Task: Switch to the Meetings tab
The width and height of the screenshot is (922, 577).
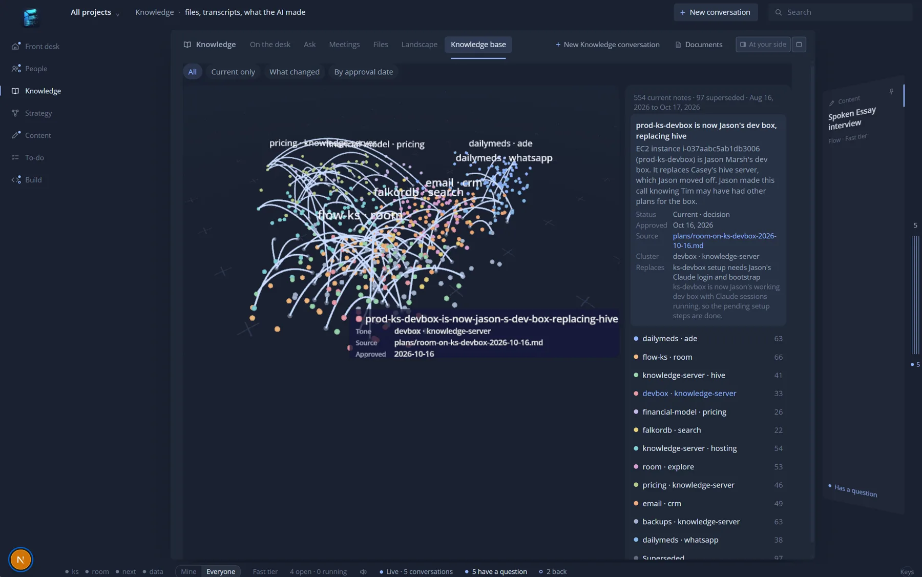Action: 344,45
